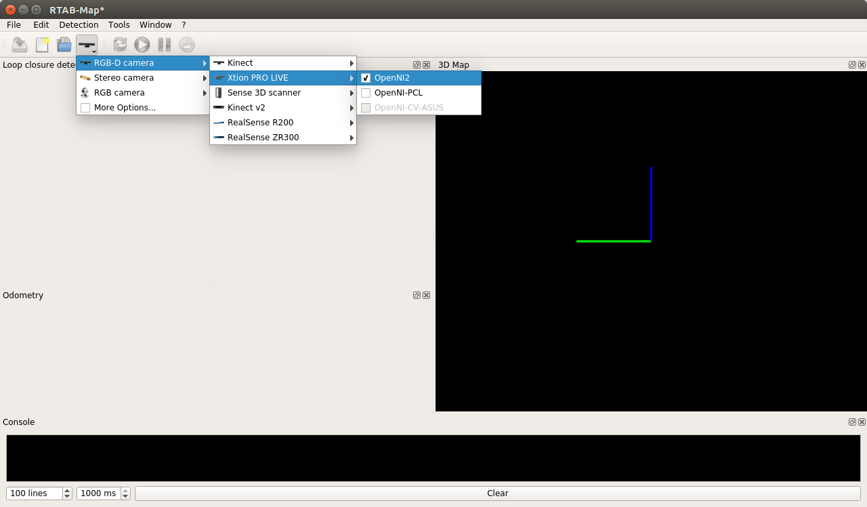This screenshot has width=867, height=507.
Task: Float the Loop closure detection panel
Action: pos(417,65)
